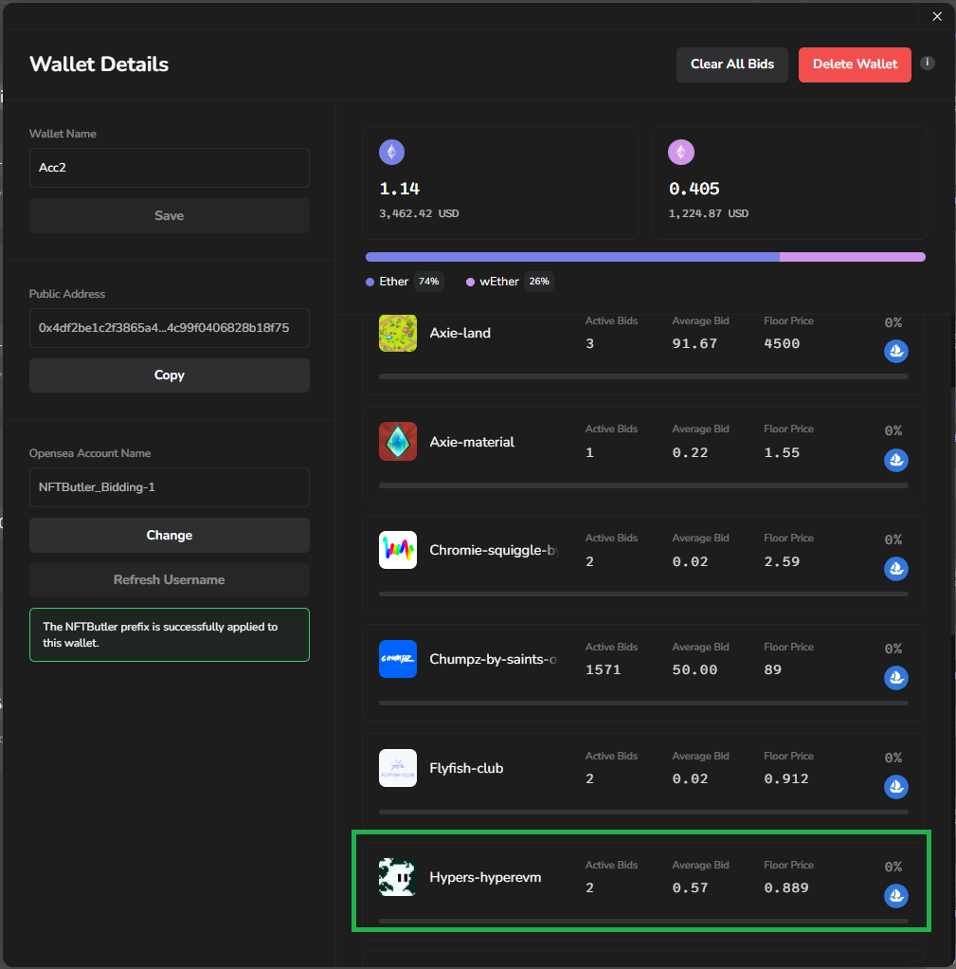Click the Wallet Name input field

pos(169,168)
